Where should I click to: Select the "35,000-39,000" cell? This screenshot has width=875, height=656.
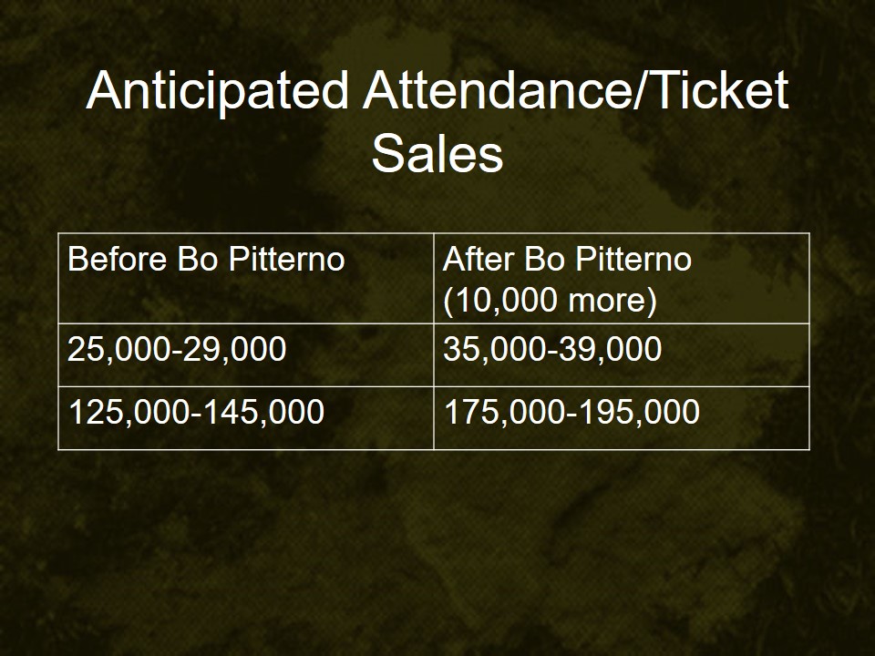click(622, 354)
